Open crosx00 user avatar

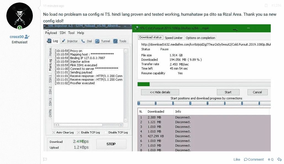[20, 16]
